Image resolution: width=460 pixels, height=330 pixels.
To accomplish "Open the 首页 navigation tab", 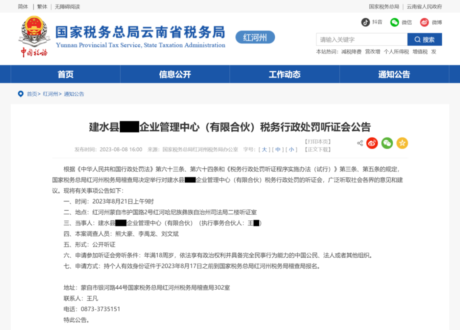I will [66, 74].
